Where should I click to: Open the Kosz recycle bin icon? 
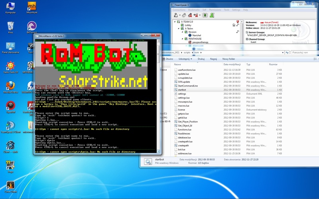coord(10,27)
